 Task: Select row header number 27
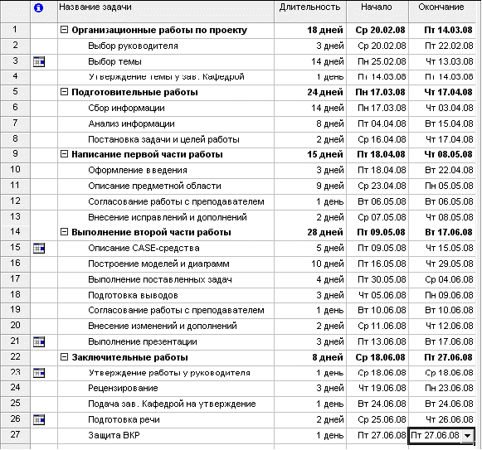(15, 435)
